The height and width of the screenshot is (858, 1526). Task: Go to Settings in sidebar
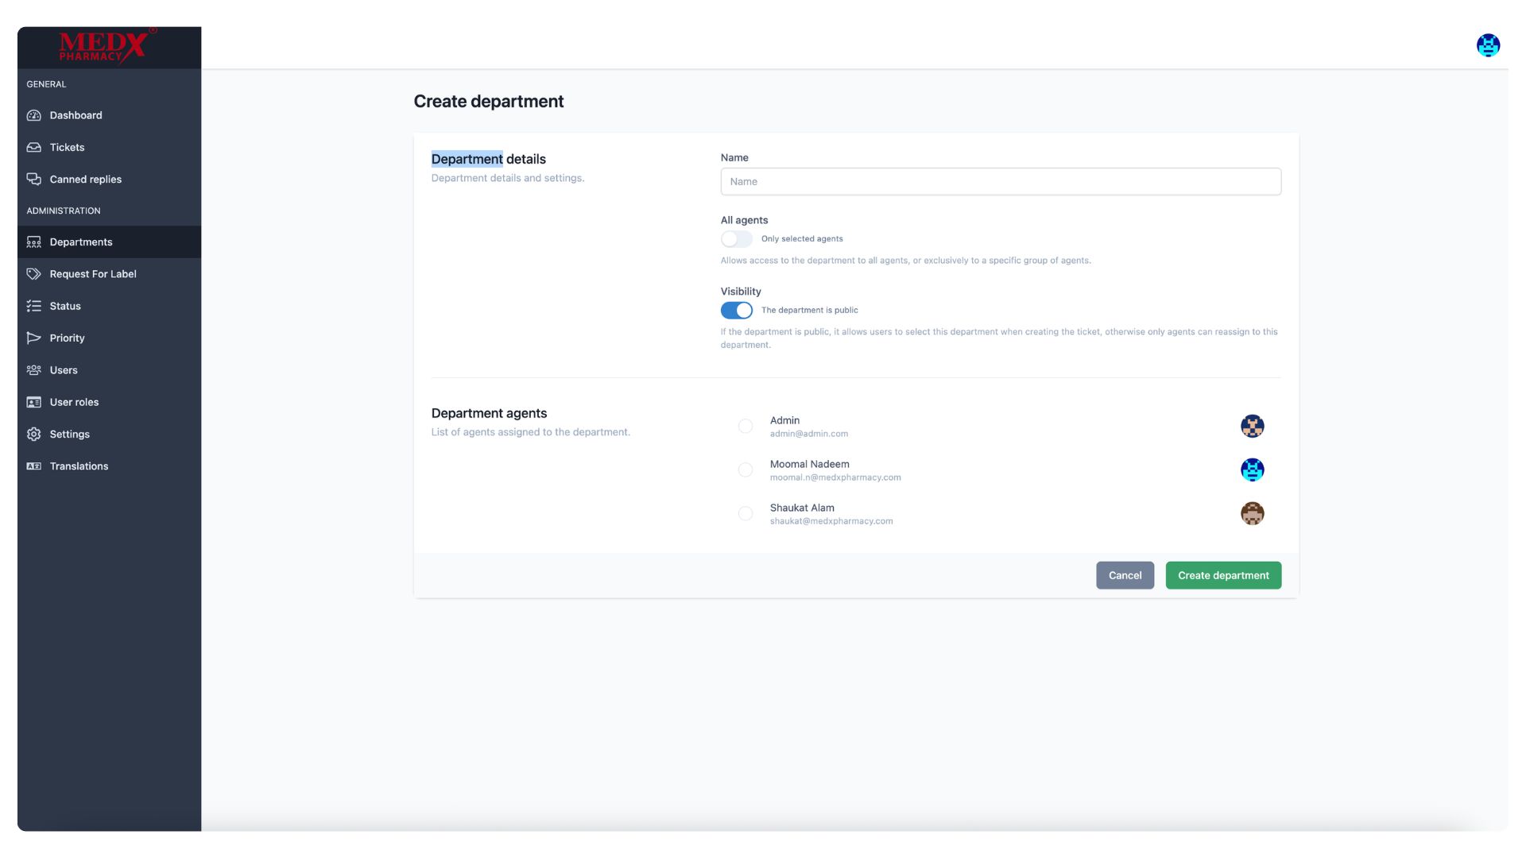109,434
